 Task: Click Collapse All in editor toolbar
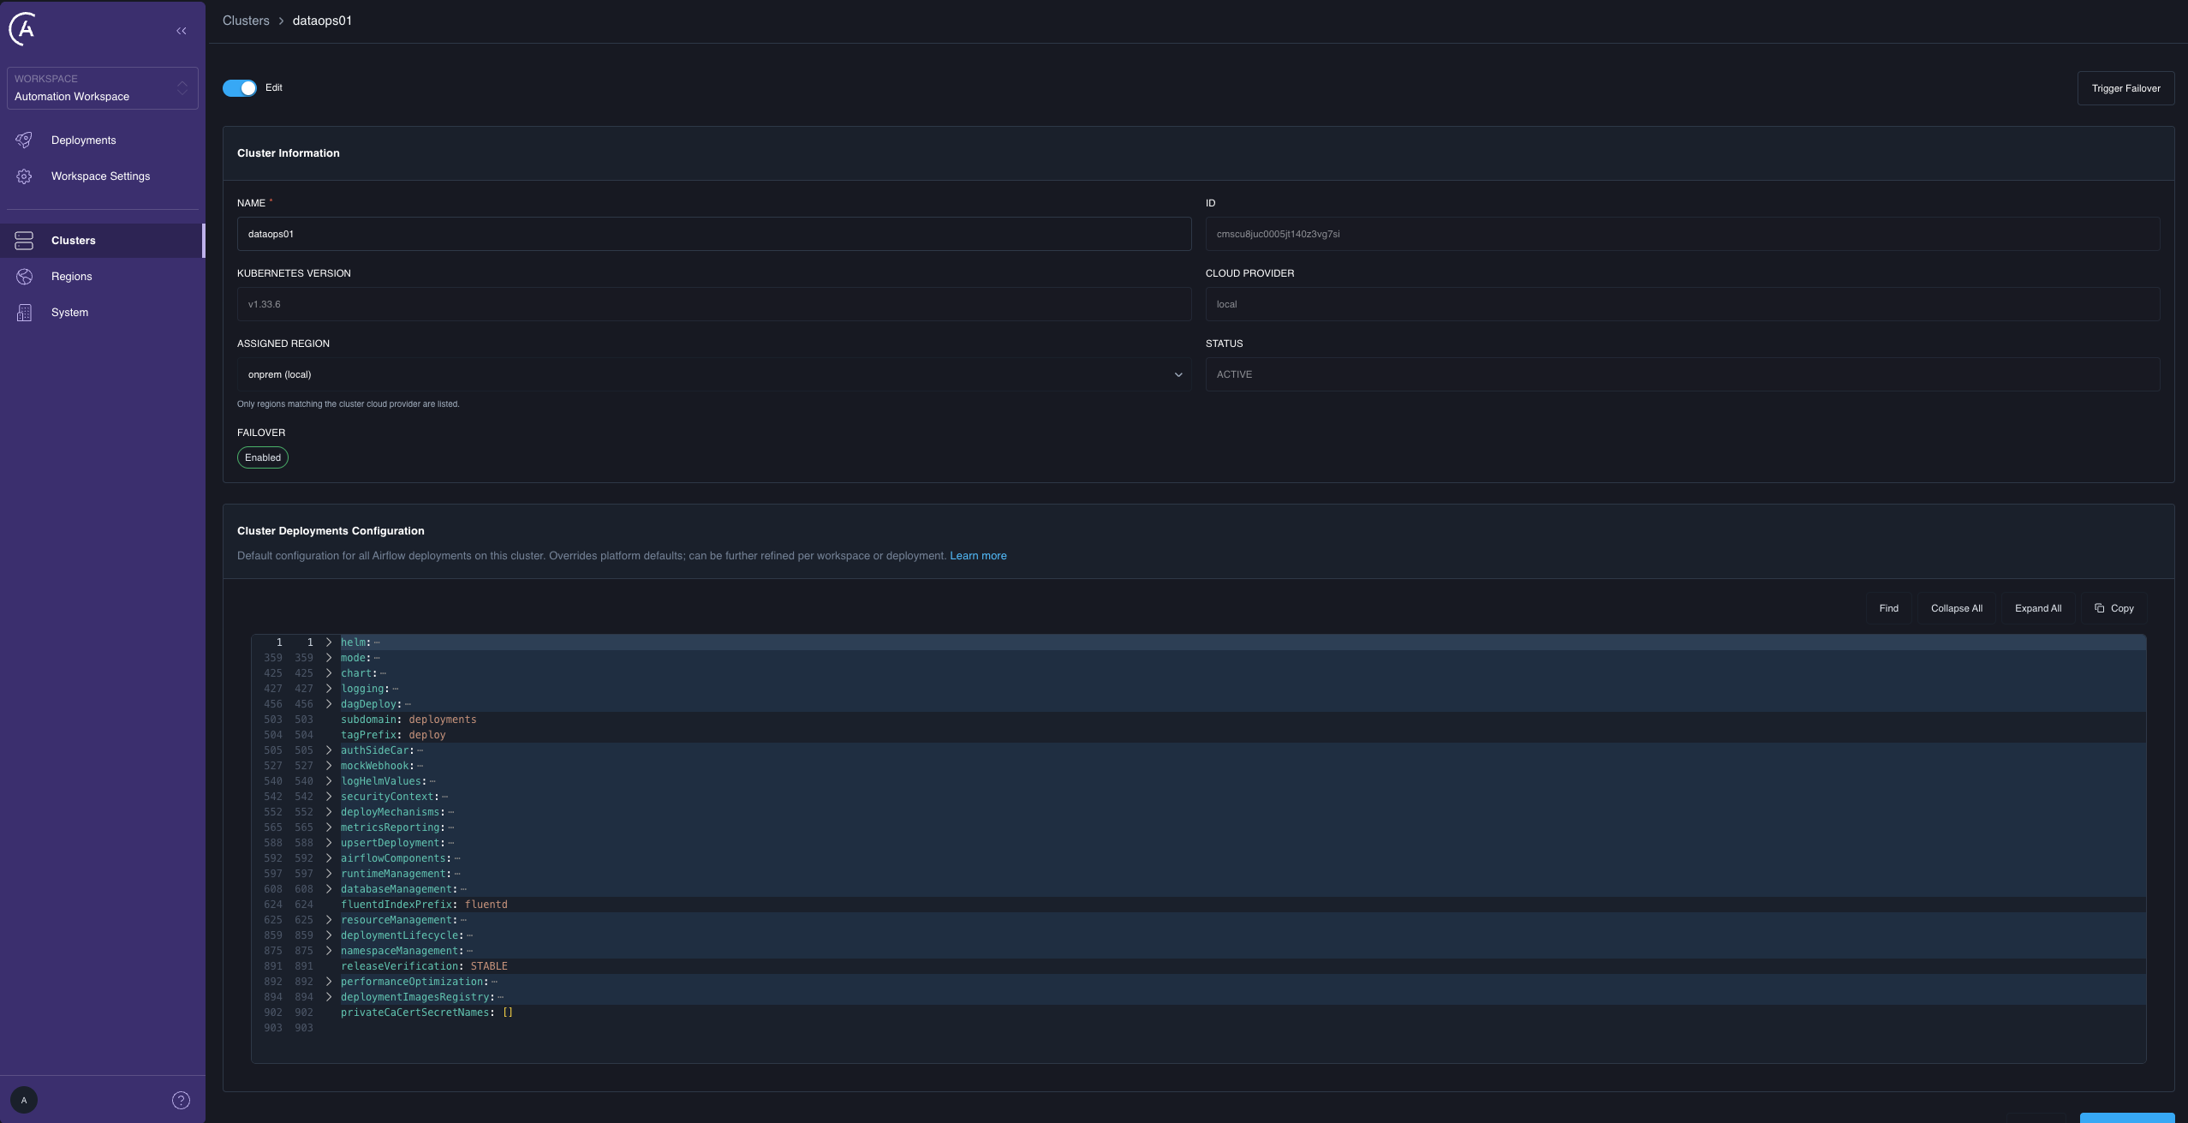click(x=1956, y=608)
